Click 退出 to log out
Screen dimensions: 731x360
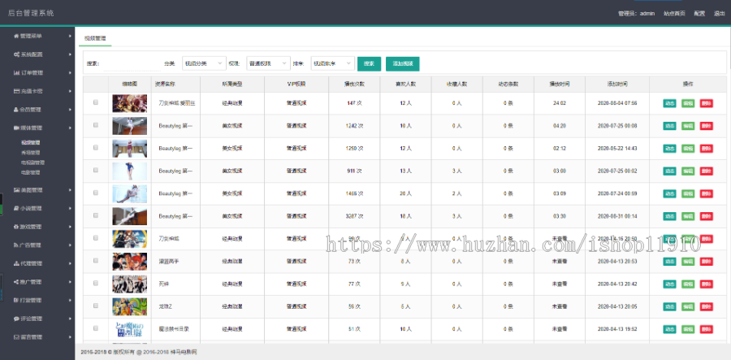click(x=720, y=14)
